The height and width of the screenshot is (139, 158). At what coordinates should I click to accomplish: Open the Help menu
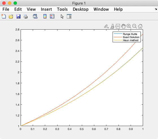point(118,9)
